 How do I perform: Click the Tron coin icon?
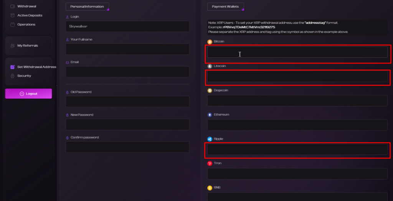[x=210, y=163]
